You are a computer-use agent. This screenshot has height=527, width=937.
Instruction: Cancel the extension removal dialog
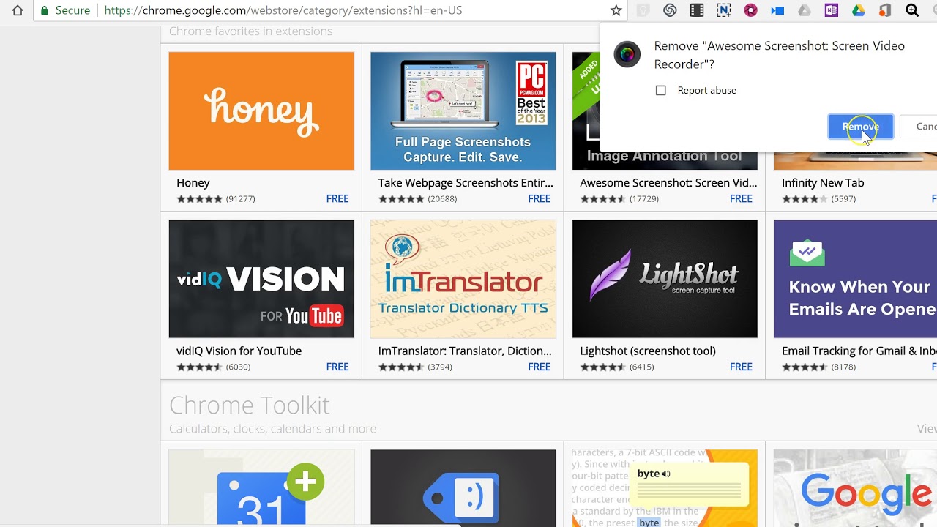tap(921, 127)
